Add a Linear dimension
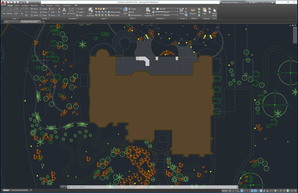This screenshot has height=193, width=298. point(80,9)
